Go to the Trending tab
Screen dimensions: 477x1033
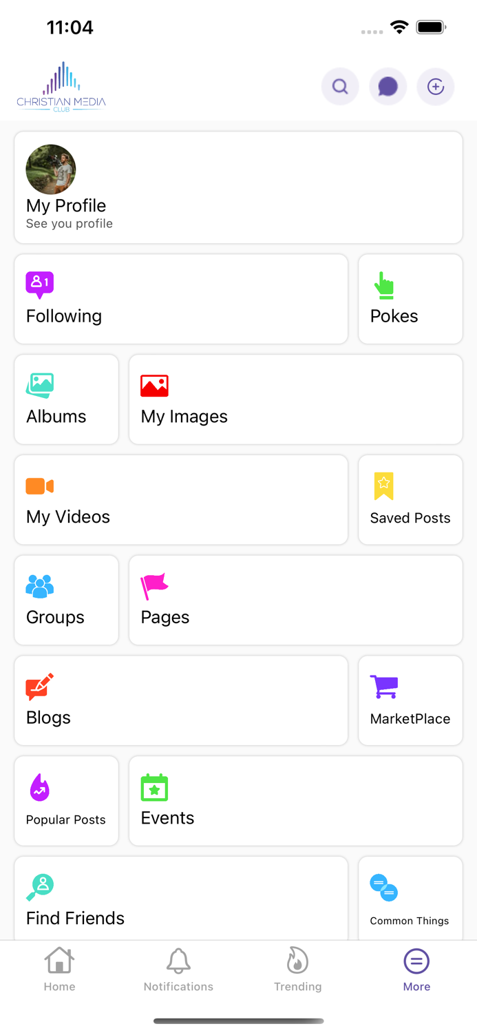297,968
